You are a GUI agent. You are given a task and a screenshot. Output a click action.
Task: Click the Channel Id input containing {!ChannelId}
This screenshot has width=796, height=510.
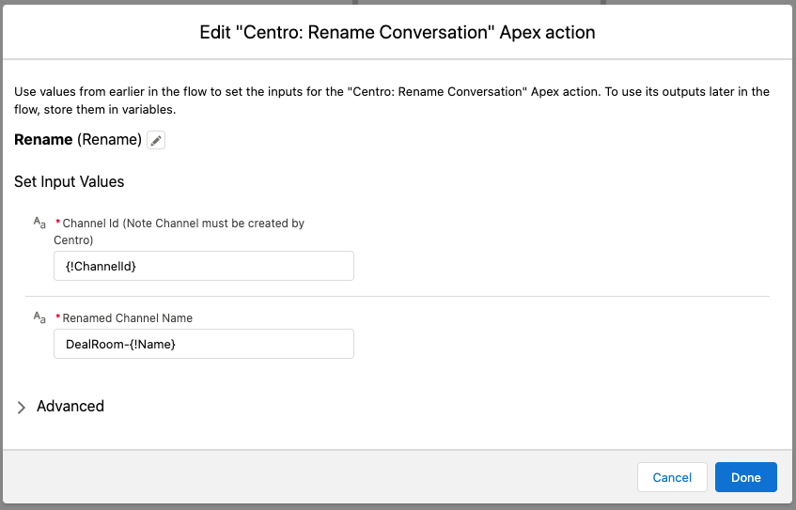click(x=204, y=266)
